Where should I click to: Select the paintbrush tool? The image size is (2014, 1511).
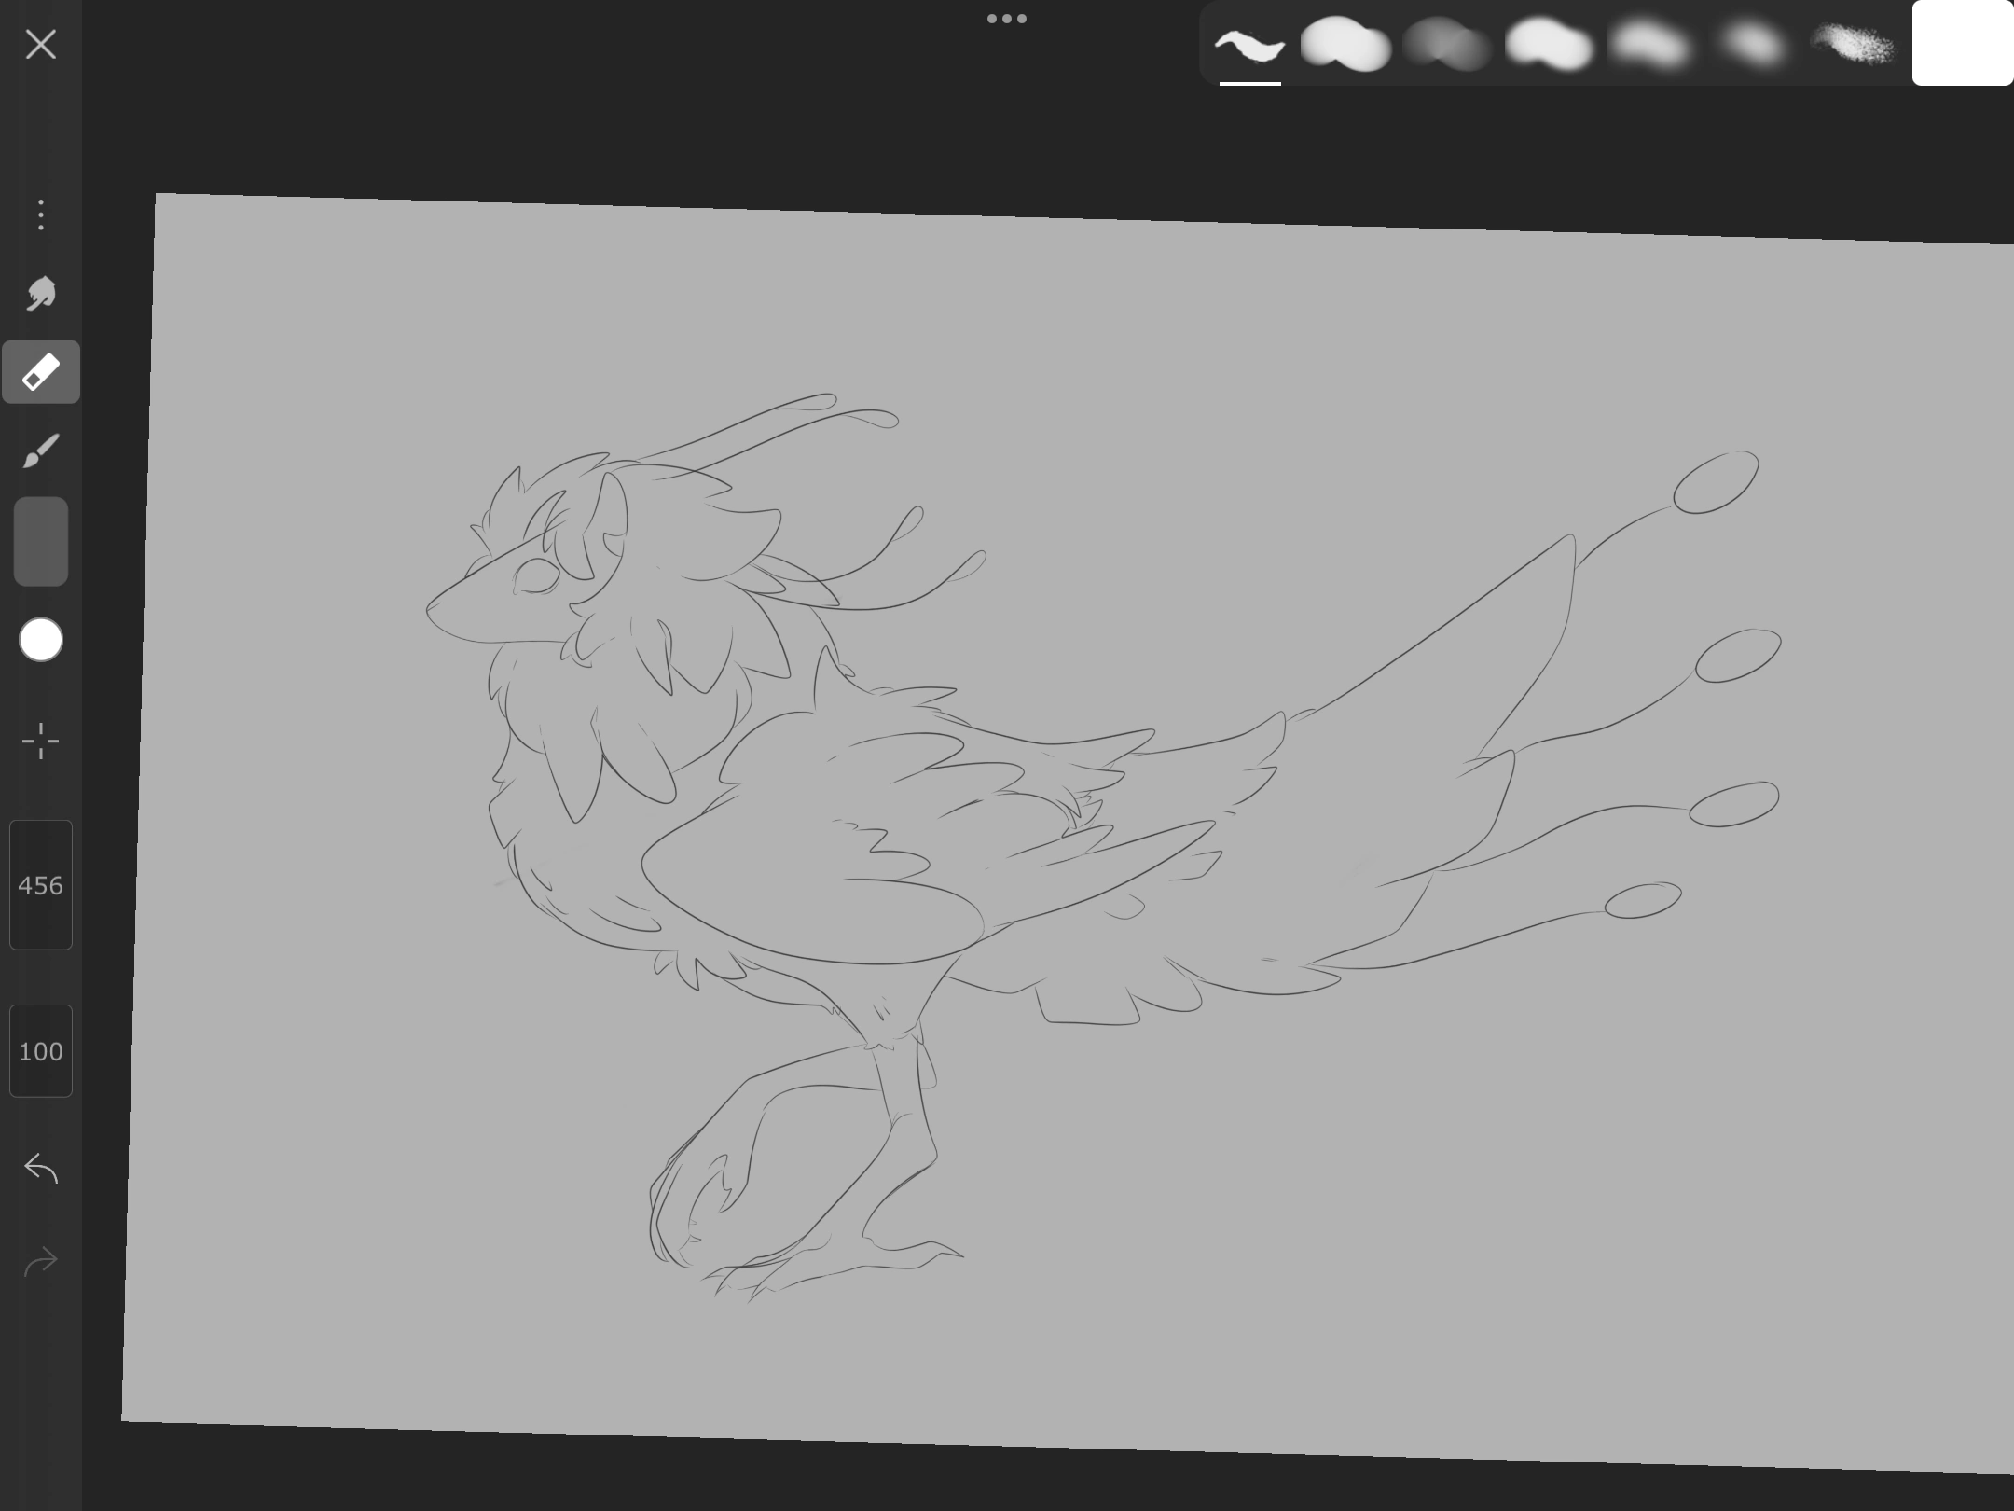point(40,451)
